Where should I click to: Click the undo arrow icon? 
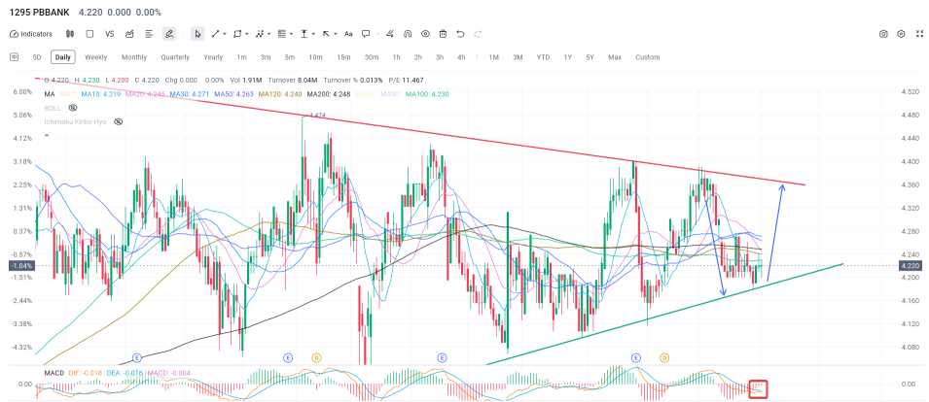coord(460,33)
